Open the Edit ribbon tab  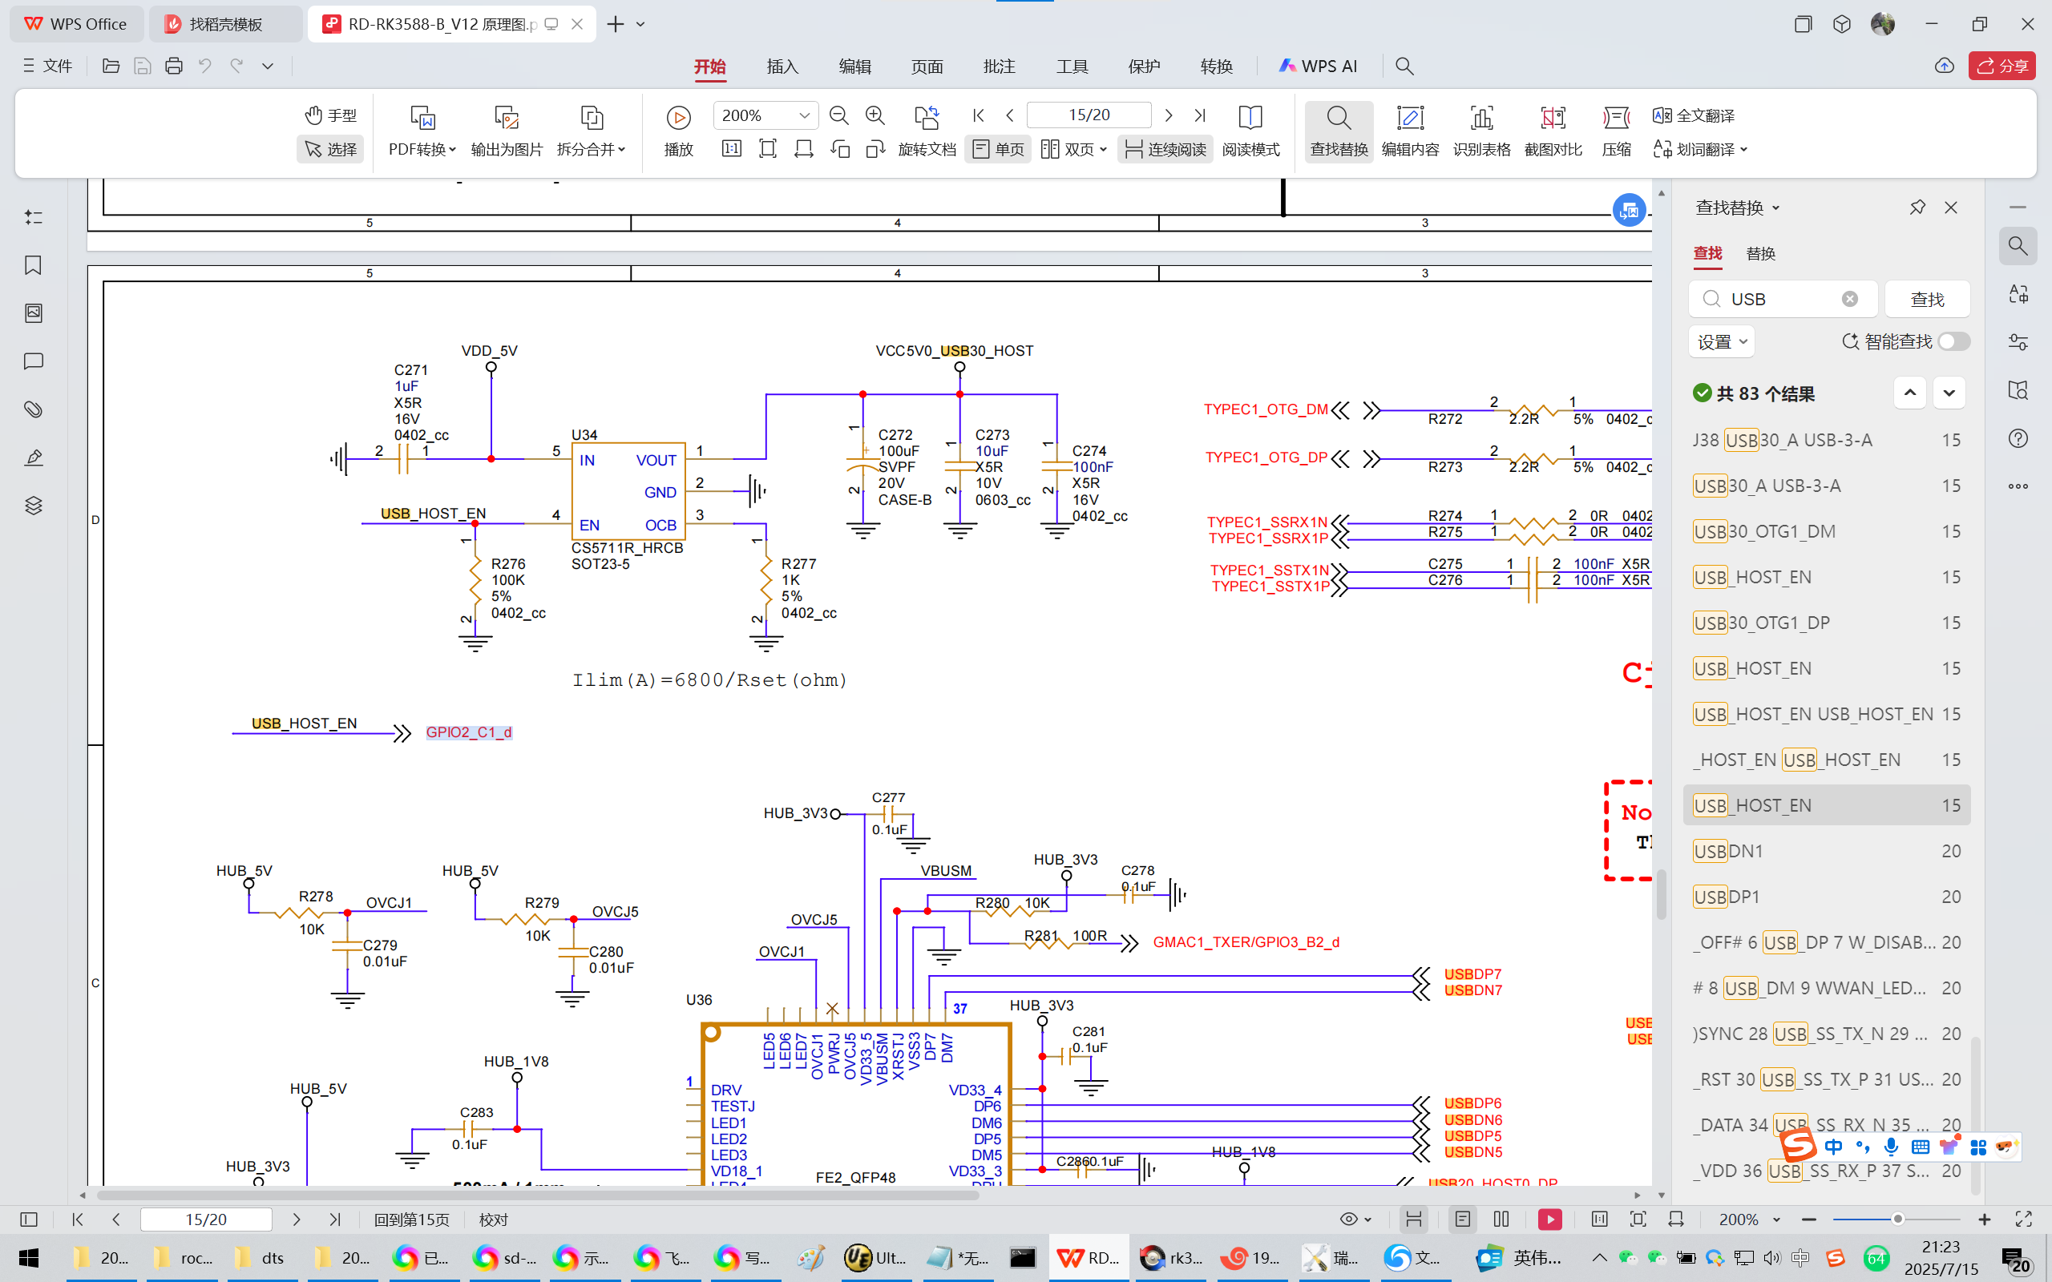[x=854, y=67]
